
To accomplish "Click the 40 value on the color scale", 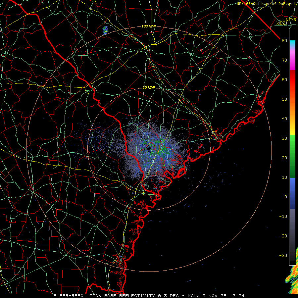I will pyautogui.click(x=284, y=119).
